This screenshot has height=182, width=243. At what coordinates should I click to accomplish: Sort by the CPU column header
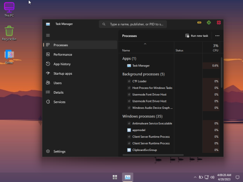pyautogui.click(x=215, y=50)
